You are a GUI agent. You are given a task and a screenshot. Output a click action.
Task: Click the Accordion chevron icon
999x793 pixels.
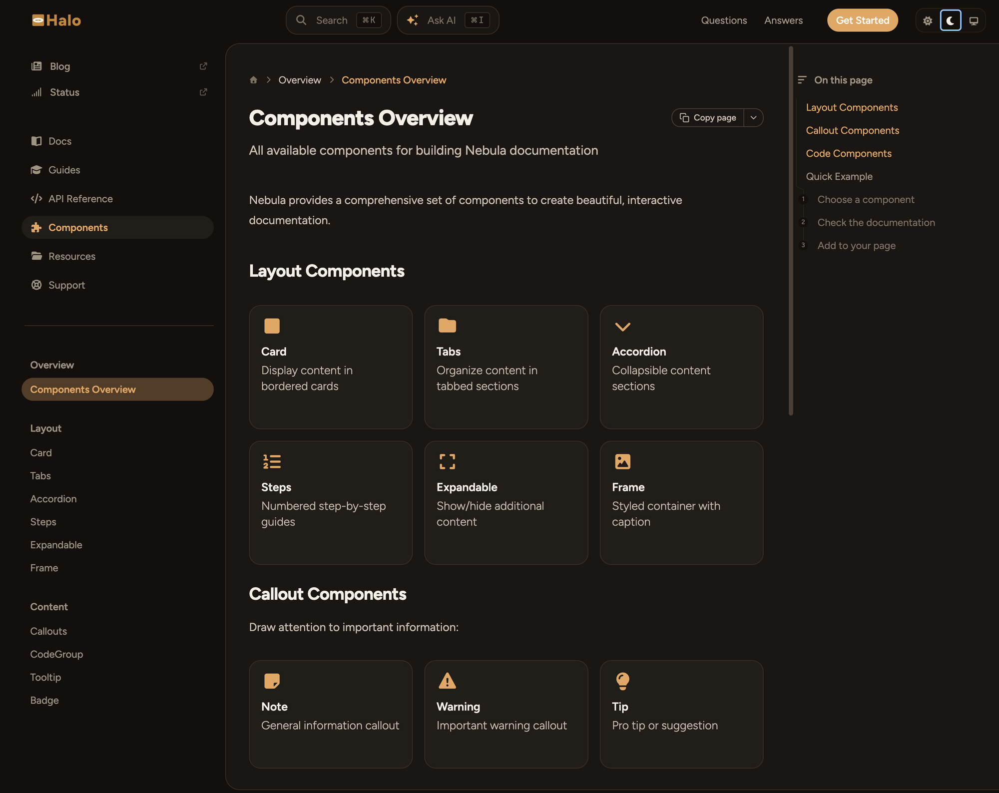623,327
